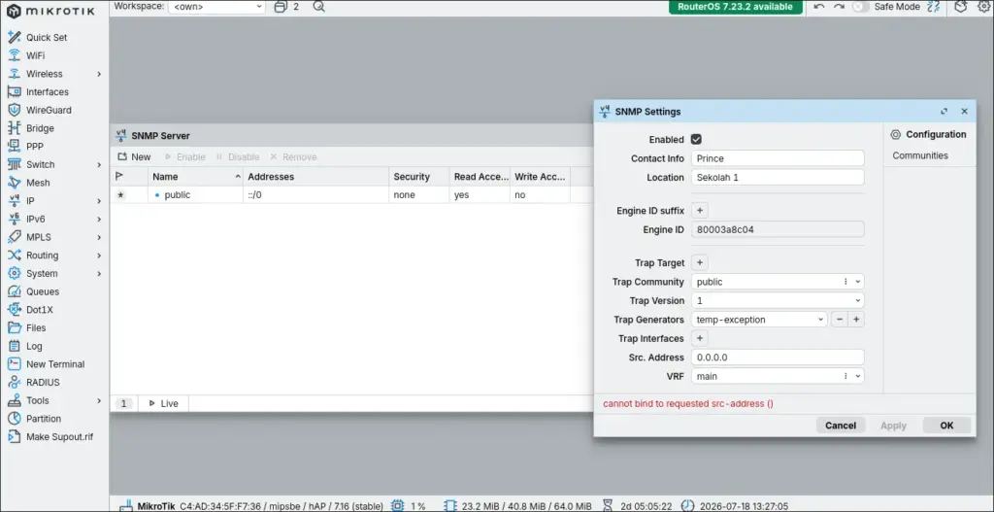
Task: Click the undo arrow in top bar
Action: 819,7
